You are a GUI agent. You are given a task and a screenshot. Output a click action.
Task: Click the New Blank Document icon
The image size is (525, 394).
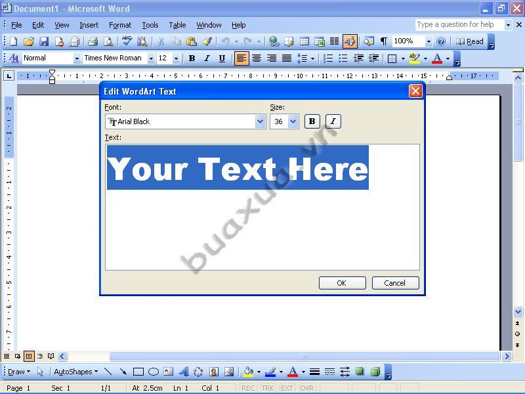(13, 41)
